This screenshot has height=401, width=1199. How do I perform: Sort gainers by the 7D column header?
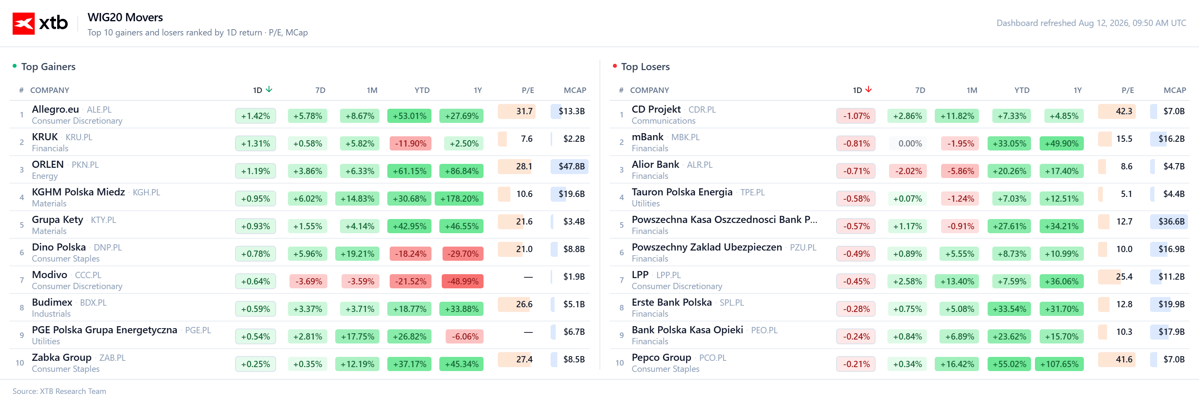[x=320, y=90]
